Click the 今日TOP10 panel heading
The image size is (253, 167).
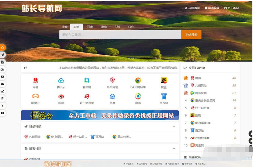click(197, 68)
